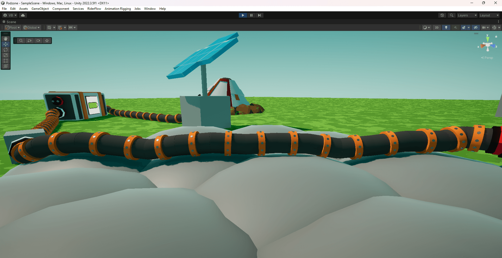
Task: Click the Pause button
Action: click(x=251, y=15)
